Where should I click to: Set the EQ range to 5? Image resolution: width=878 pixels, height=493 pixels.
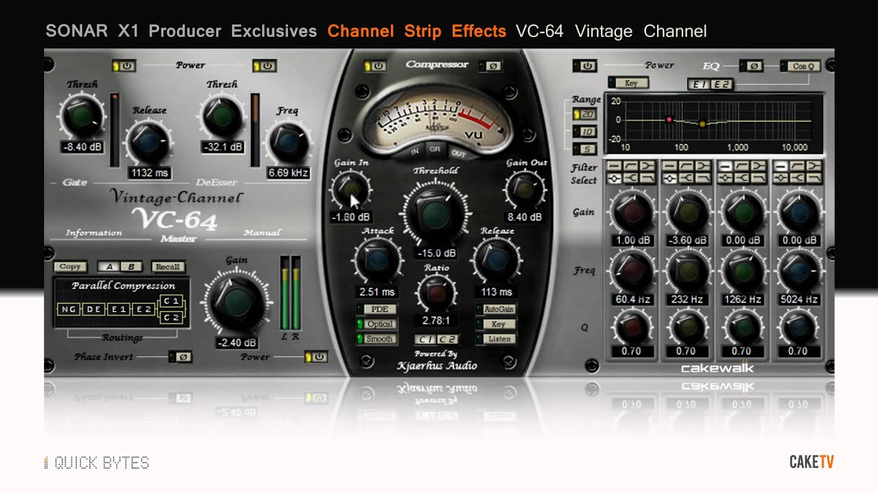pyautogui.click(x=586, y=149)
